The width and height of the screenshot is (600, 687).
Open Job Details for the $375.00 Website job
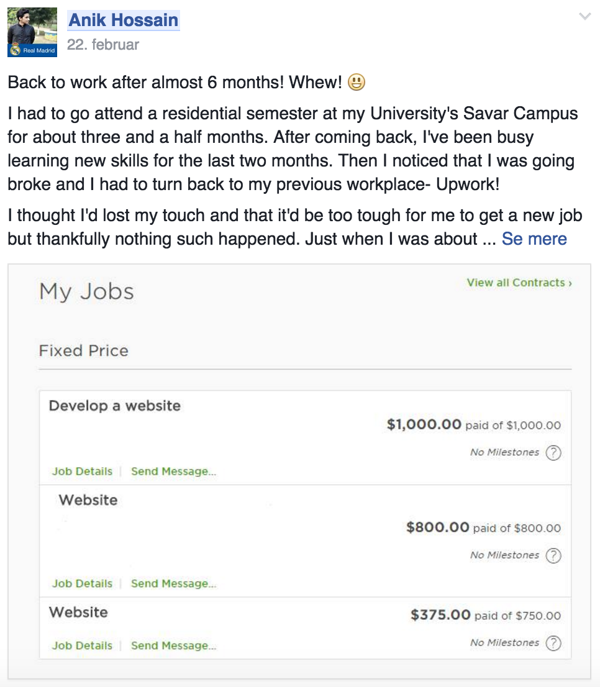pyautogui.click(x=82, y=645)
